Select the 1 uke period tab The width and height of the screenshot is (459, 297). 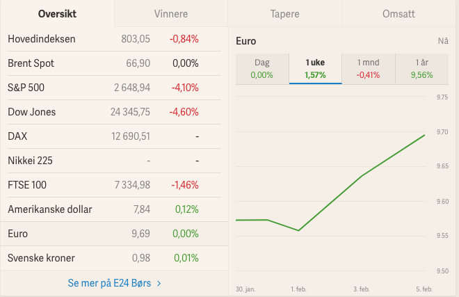[x=315, y=68]
